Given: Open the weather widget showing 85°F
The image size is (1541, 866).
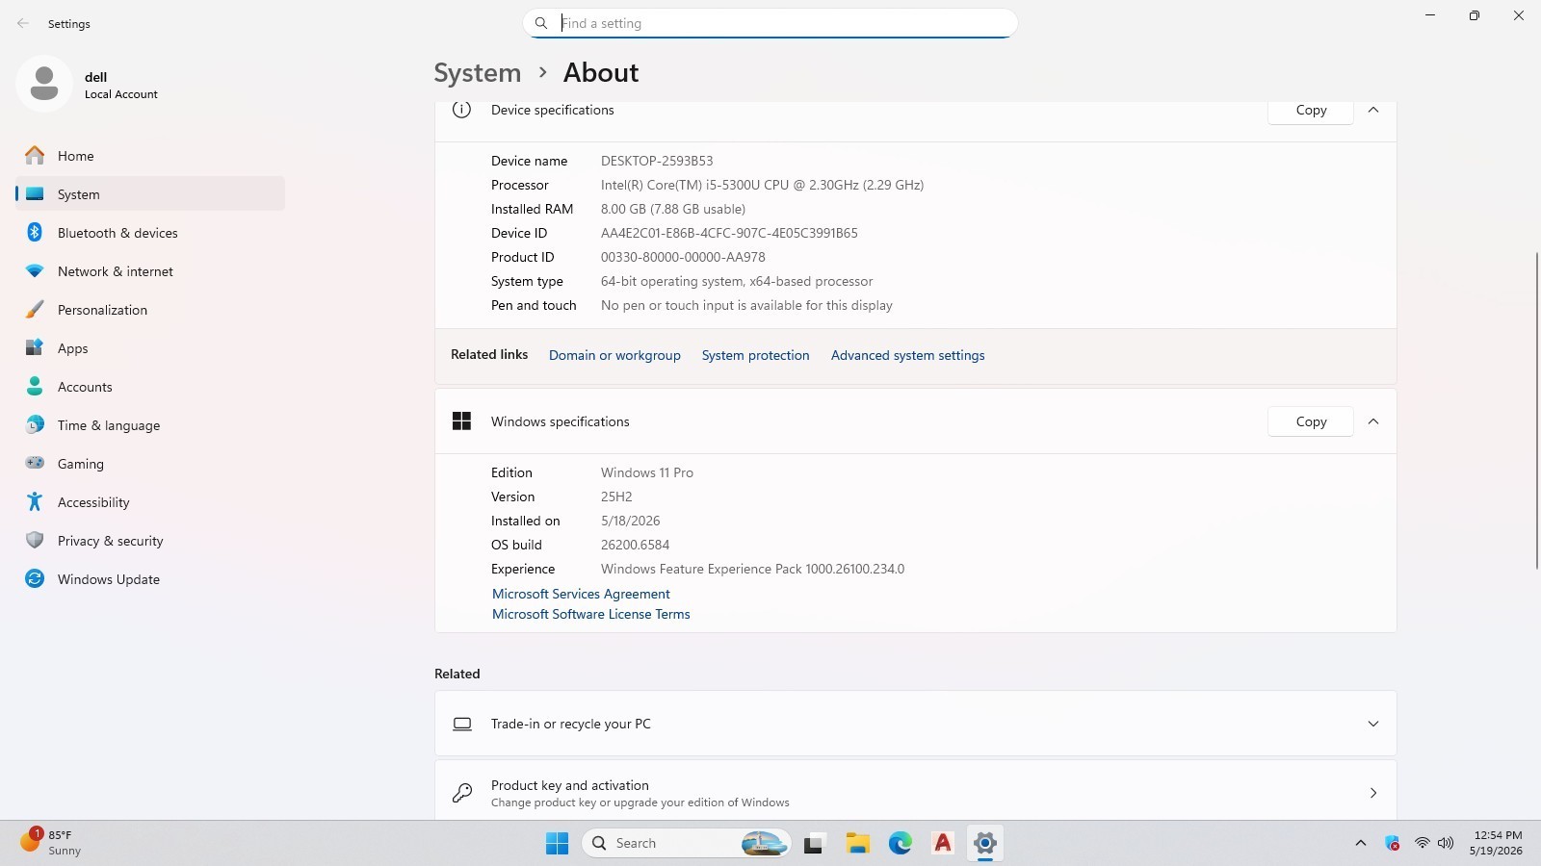Looking at the screenshot, I should [50, 842].
